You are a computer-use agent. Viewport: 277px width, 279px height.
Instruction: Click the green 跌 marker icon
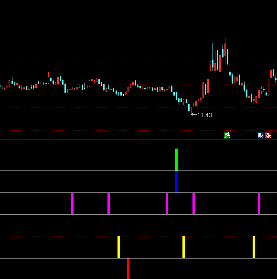227,136
